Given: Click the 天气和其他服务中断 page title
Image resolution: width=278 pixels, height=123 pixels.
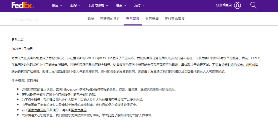Looking at the screenshot, I should coord(25,20).
